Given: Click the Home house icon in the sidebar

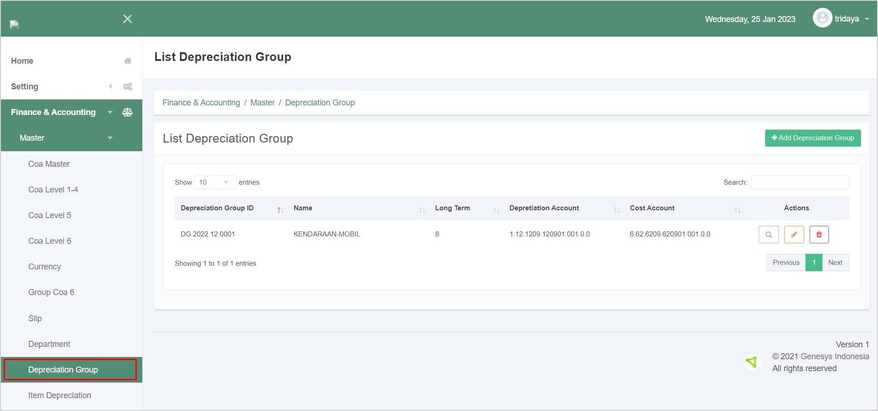Looking at the screenshot, I should click(128, 61).
